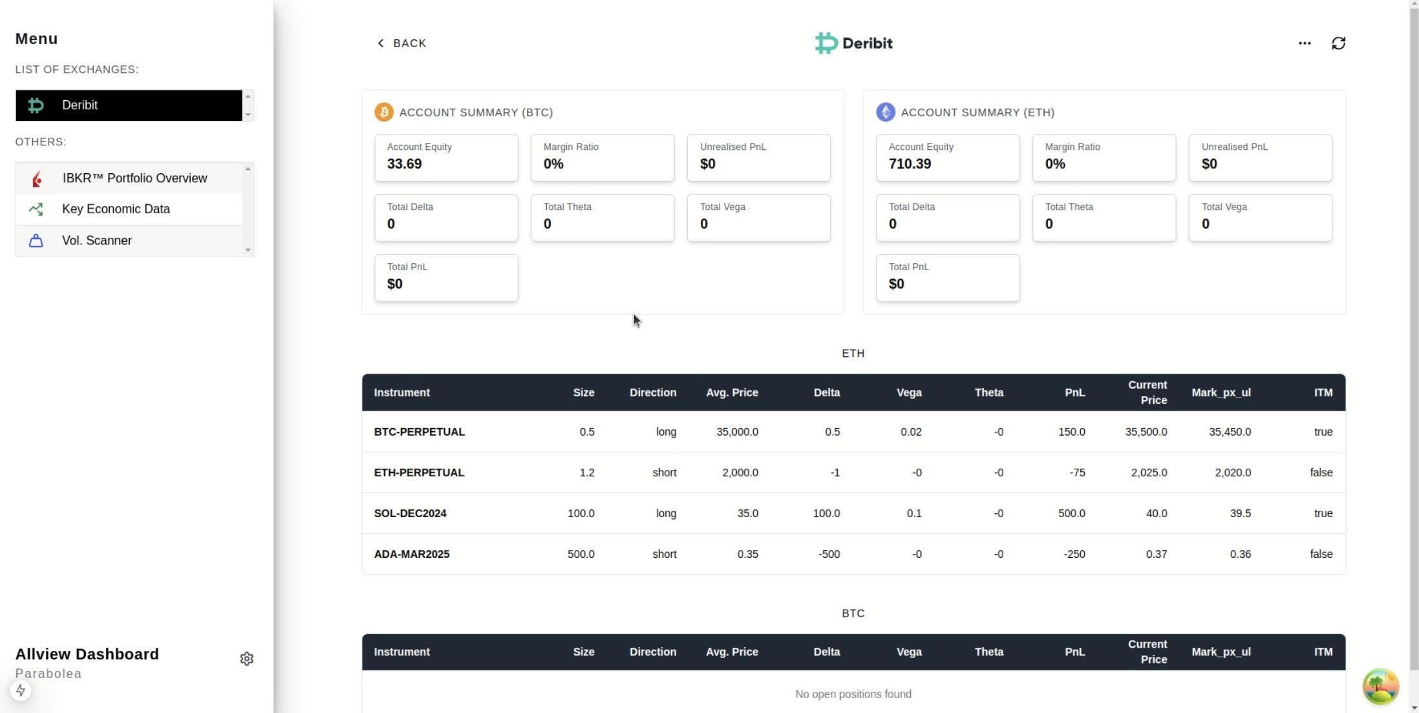Screen dimensions: 1419x713
Task: Go back using the BACK button
Action: pyautogui.click(x=401, y=43)
